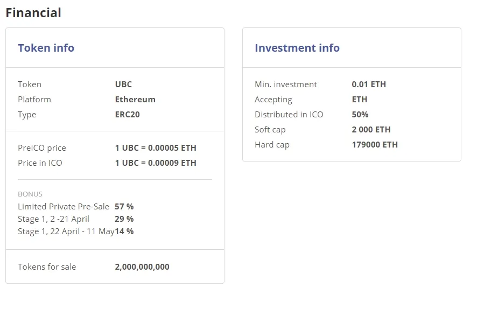Image resolution: width=477 pixels, height=309 pixels.
Task: Click the ERC20 type value
Action: (127, 114)
